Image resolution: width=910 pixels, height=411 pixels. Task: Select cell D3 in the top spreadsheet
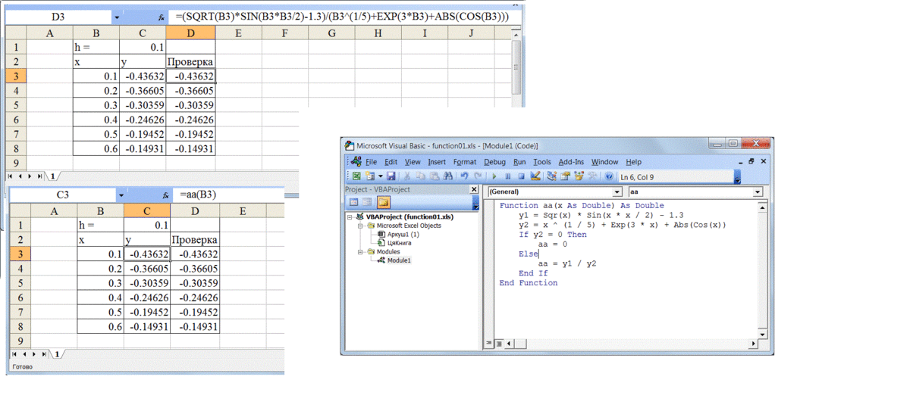(x=190, y=76)
